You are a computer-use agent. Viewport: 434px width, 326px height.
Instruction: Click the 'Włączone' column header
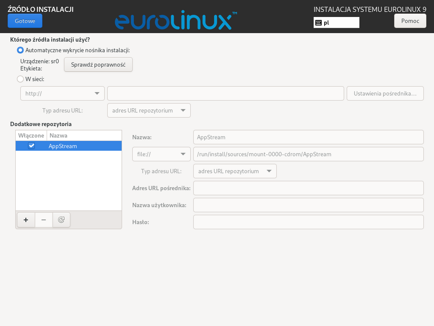pos(31,136)
